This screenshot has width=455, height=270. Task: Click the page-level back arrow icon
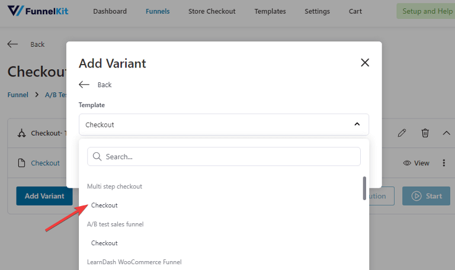click(12, 44)
